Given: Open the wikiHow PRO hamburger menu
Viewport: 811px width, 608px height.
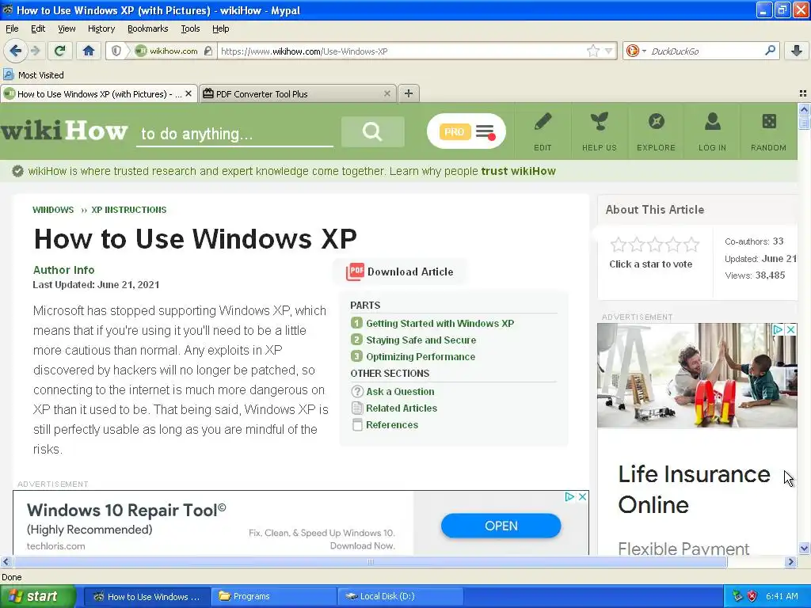Looking at the screenshot, I should (485, 132).
